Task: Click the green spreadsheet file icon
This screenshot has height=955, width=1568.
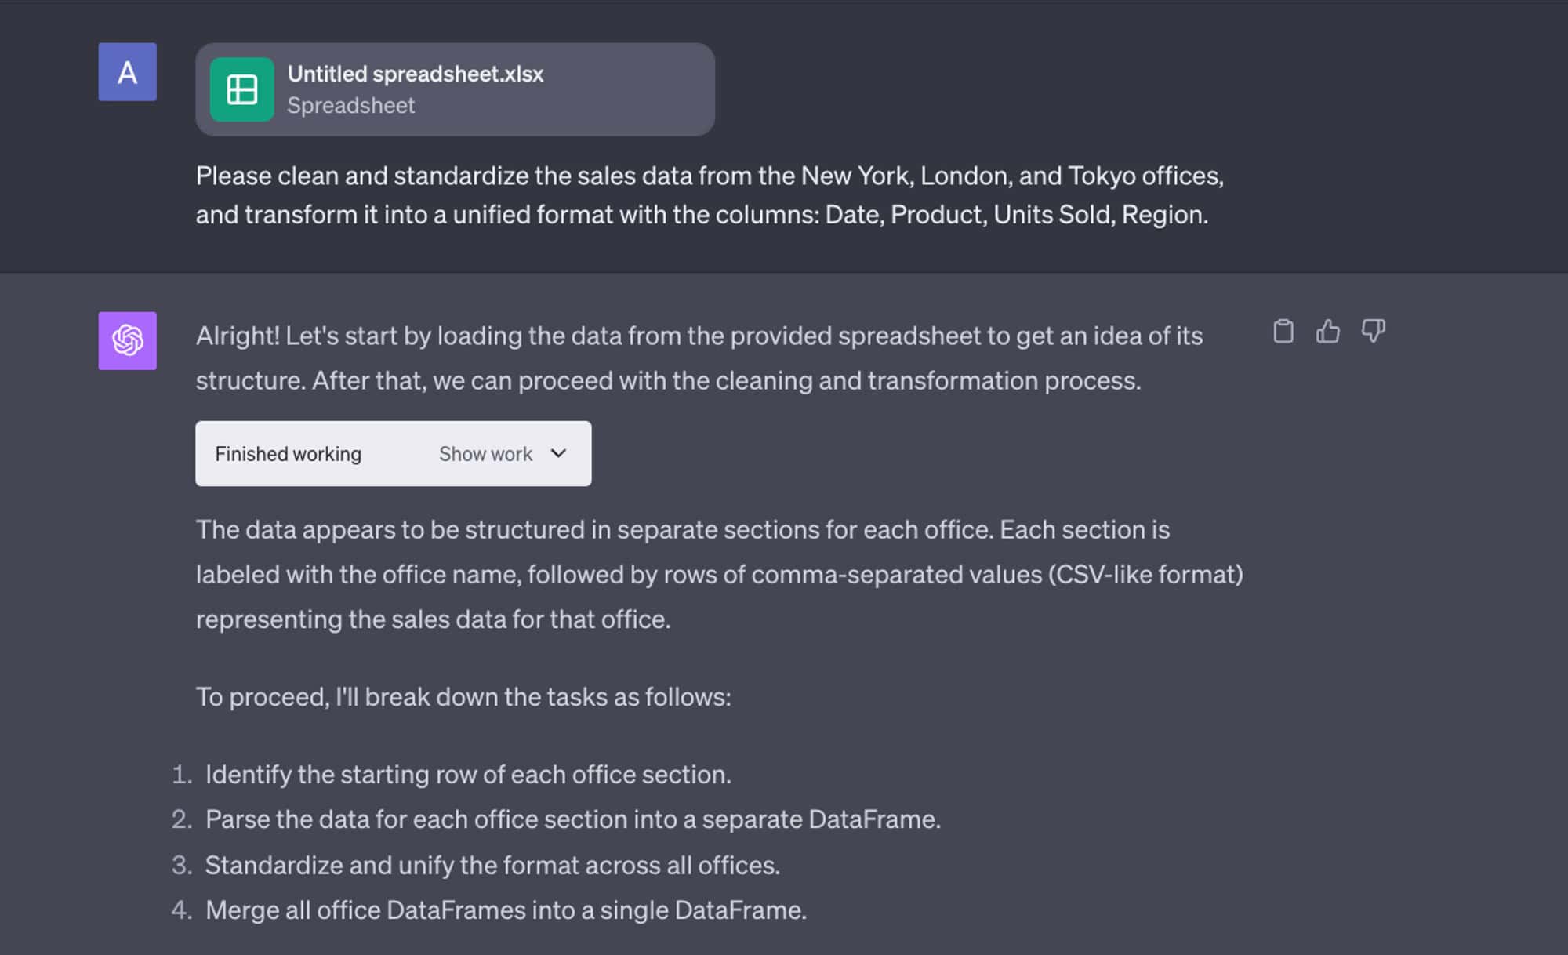Action: pos(241,89)
